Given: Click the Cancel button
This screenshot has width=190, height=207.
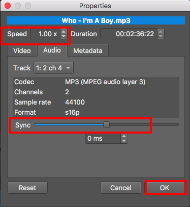Looking at the screenshot, I should tap(121, 188).
